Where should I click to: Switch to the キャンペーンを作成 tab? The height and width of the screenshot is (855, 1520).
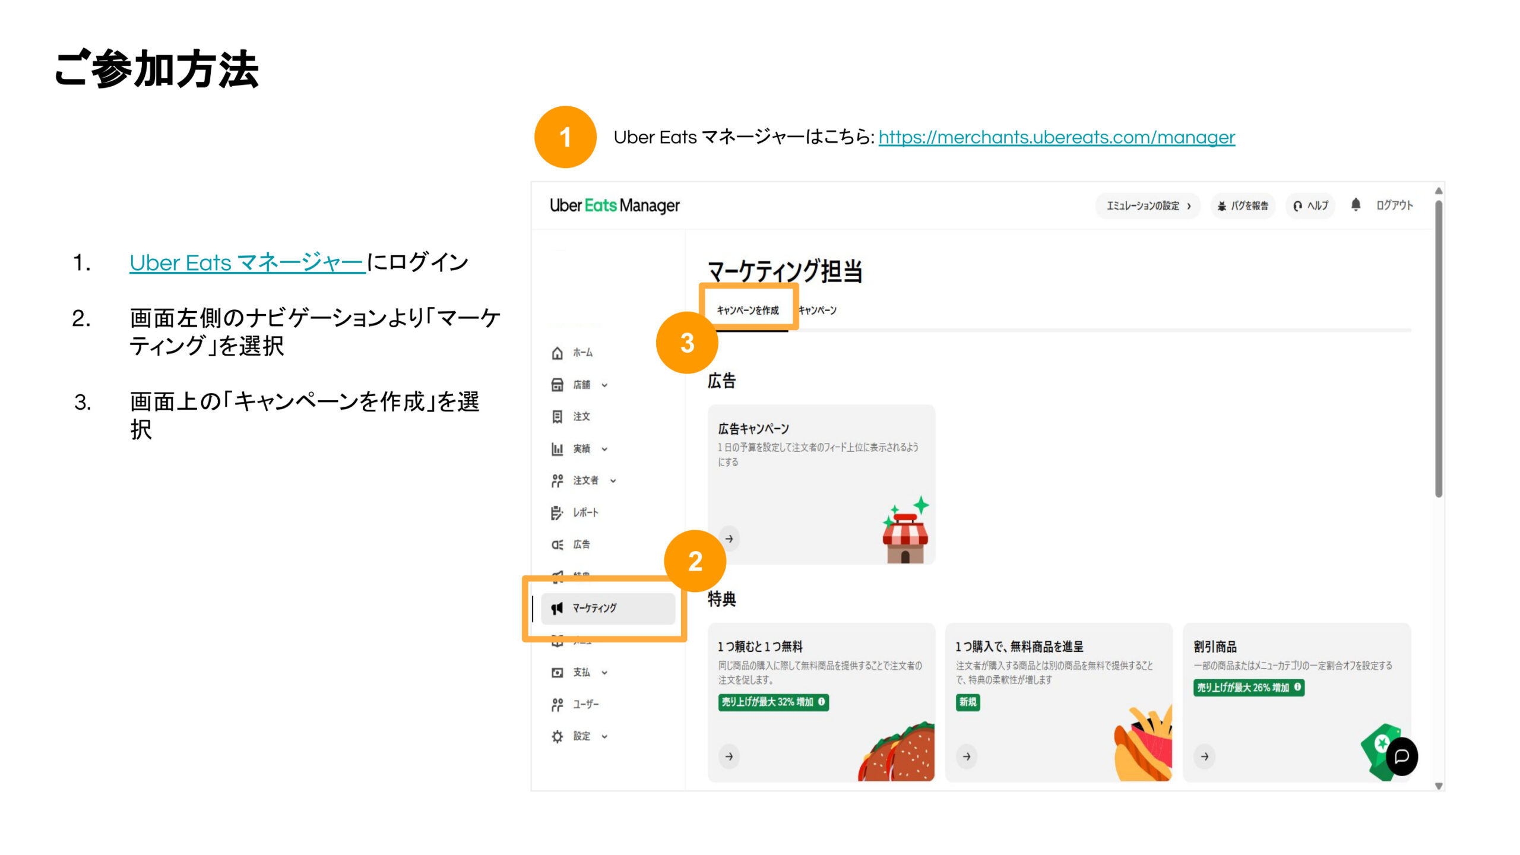coord(748,311)
